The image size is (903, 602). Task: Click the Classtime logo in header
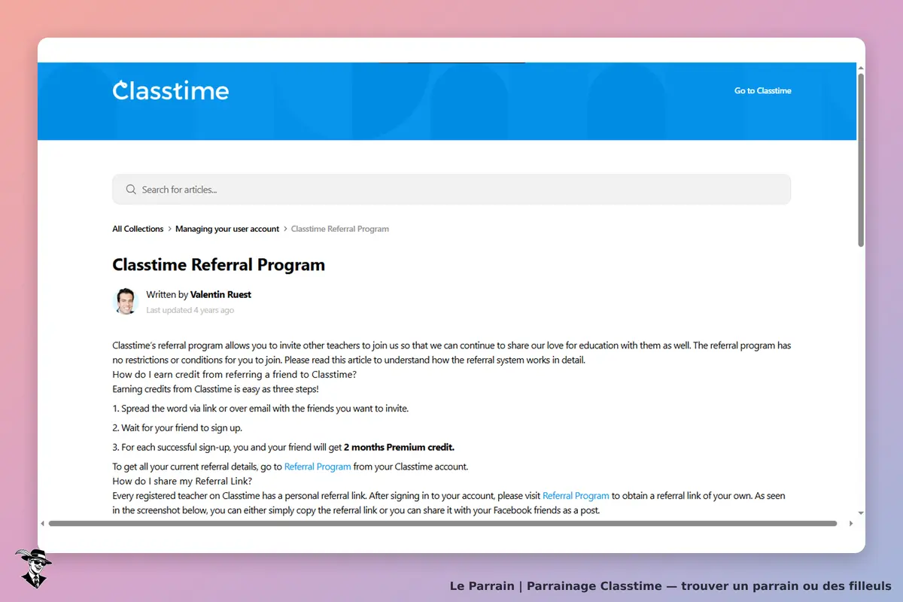(x=171, y=91)
